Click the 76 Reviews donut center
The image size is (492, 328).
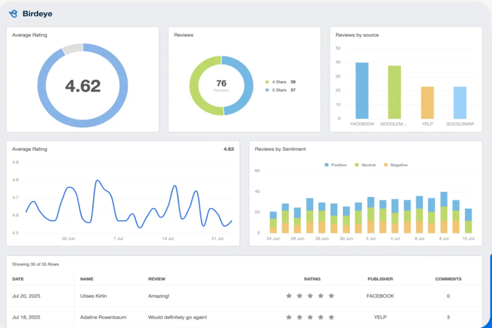pos(221,85)
